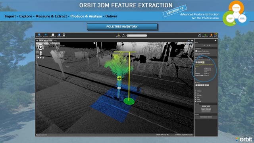The height and width of the screenshot is (143, 254).
Task: Open the Inspector tool
Action: [46, 35]
